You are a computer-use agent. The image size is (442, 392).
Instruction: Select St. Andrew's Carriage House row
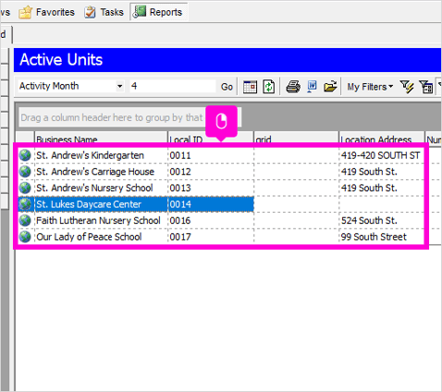pyautogui.click(x=221, y=172)
